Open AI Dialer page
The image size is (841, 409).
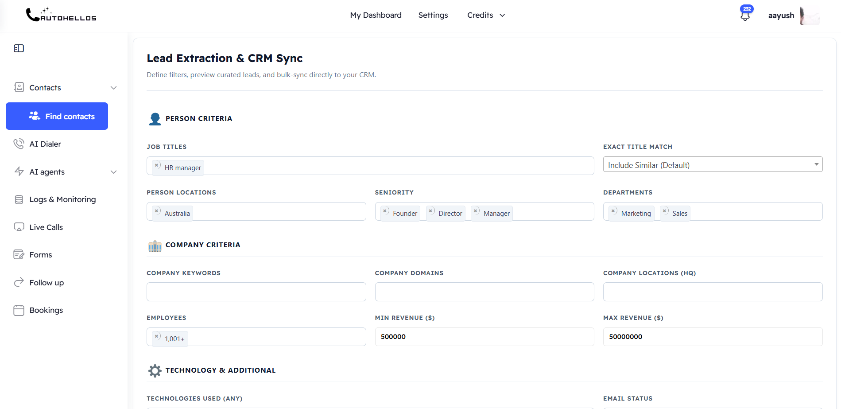click(x=45, y=144)
